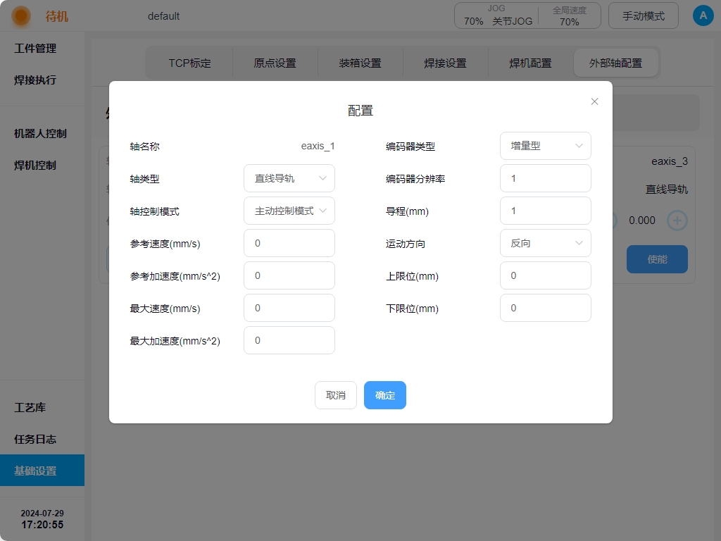Click the 取消 cancel button
721x541 pixels.
coord(336,395)
